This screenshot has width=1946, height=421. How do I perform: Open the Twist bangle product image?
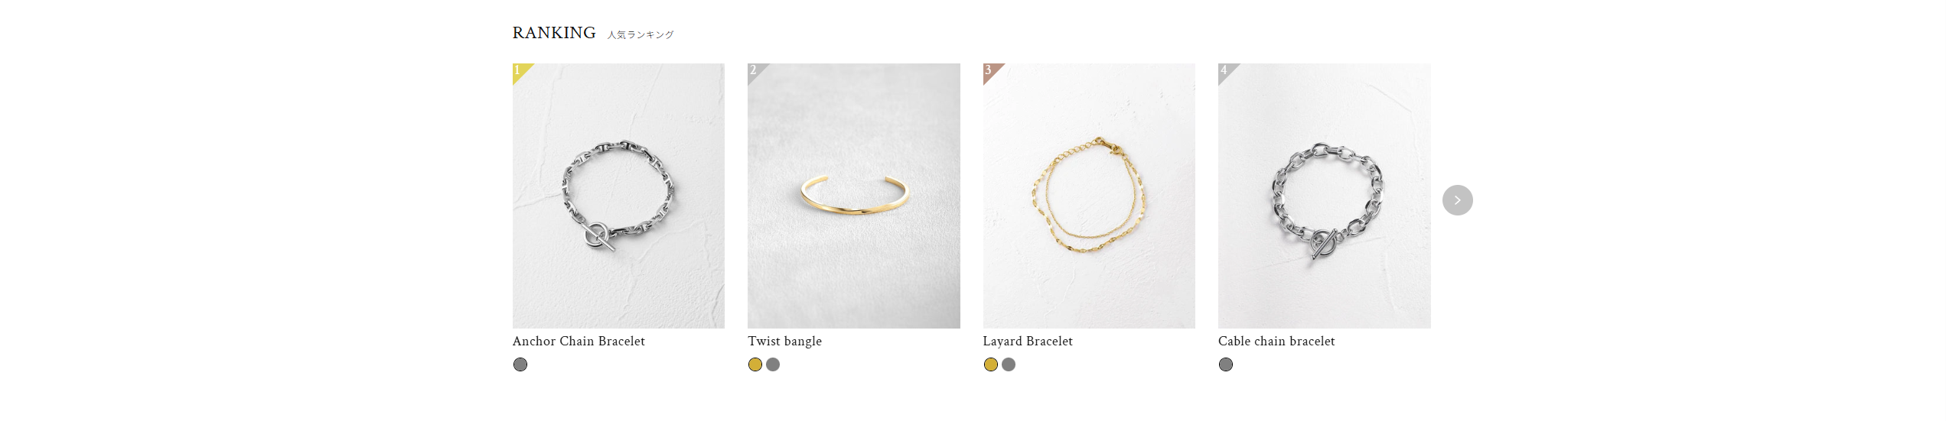coord(854,196)
